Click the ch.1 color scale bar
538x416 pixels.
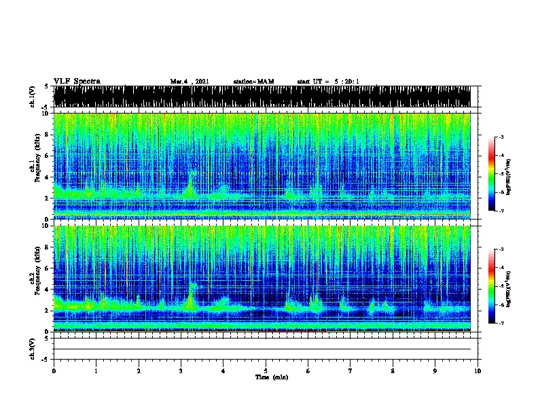coord(492,174)
